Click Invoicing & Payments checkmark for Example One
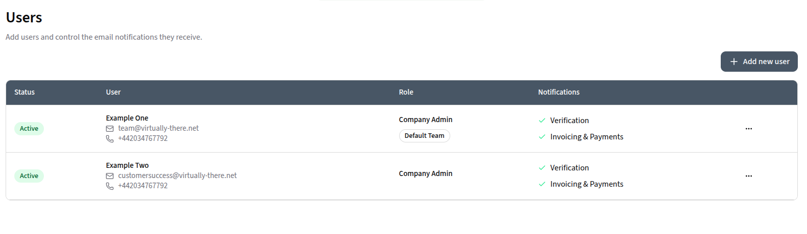 (542, 137)
